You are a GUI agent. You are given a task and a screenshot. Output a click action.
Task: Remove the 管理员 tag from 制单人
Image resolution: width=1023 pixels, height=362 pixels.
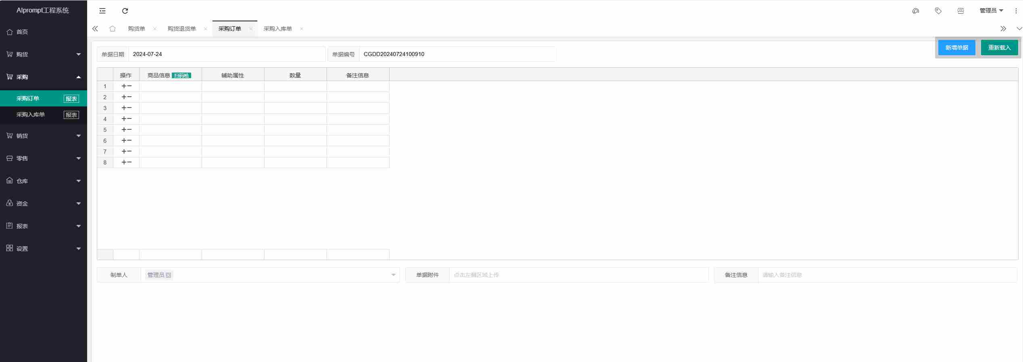click(169, 275)
